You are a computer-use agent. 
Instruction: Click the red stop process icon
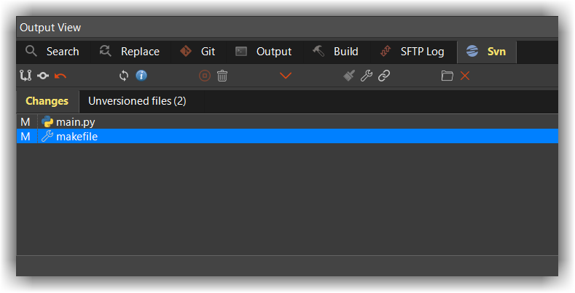click(x=205, y=76)
